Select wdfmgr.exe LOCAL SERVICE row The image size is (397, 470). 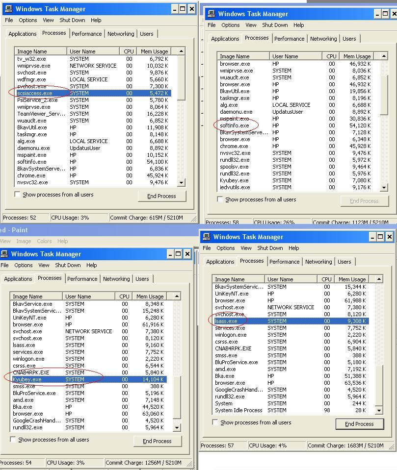[x=93, y=79]
